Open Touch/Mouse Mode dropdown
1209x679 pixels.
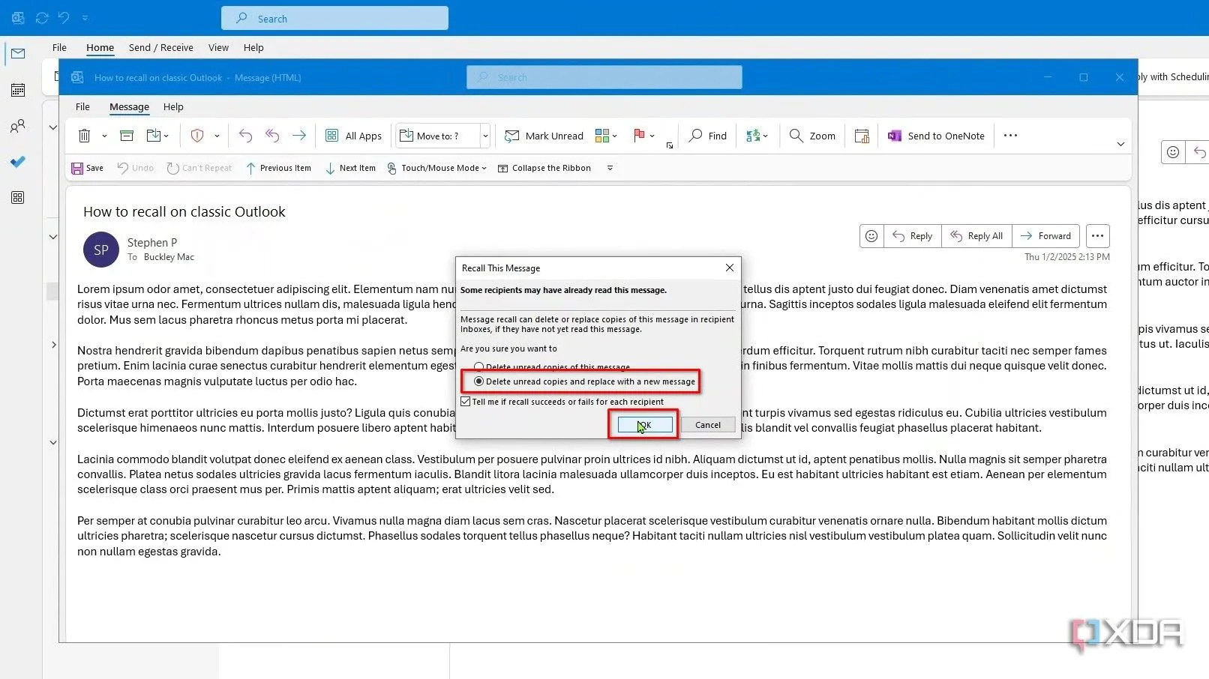click(437, 168)
